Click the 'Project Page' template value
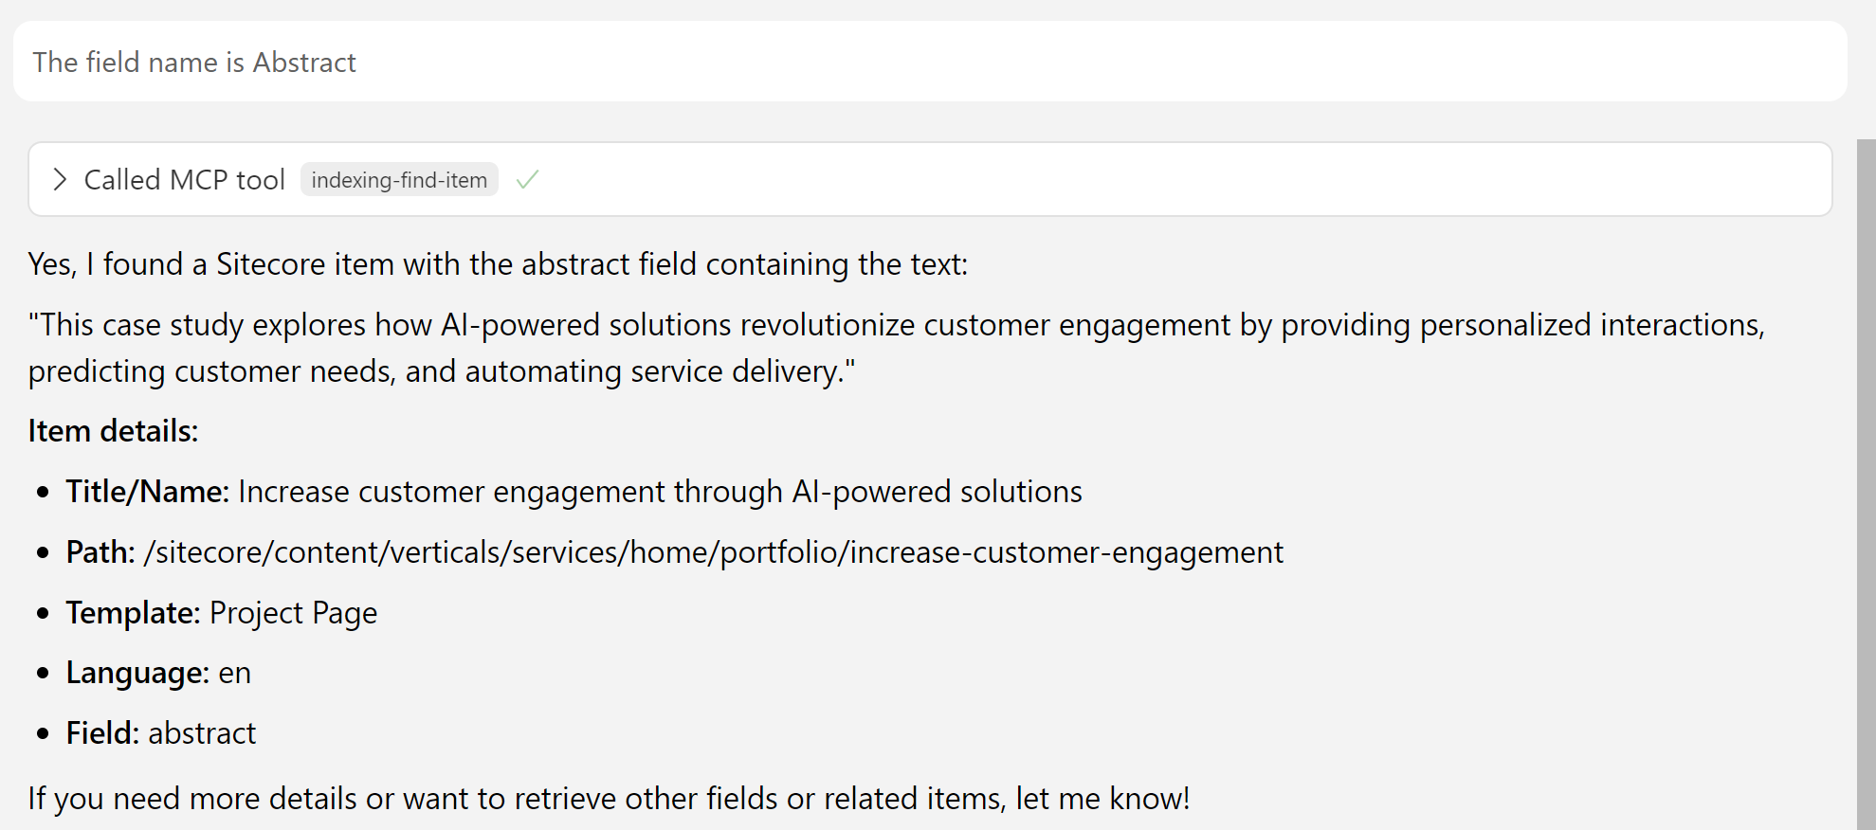Image resolution: width=1876 pixels, height=830 pixels. [293, 613]
